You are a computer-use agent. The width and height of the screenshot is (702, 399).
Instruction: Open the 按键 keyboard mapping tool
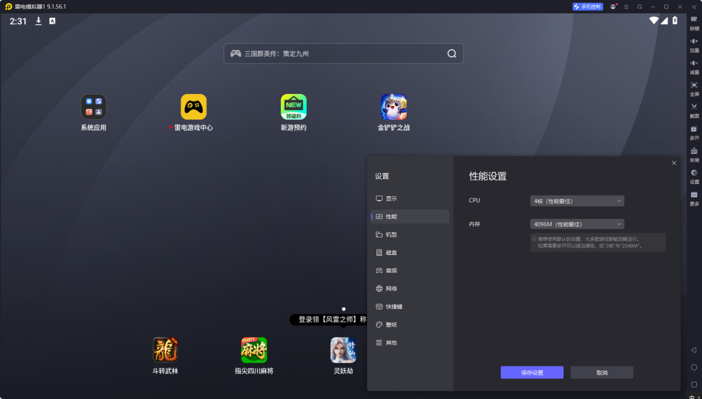(x=694, y=23)
